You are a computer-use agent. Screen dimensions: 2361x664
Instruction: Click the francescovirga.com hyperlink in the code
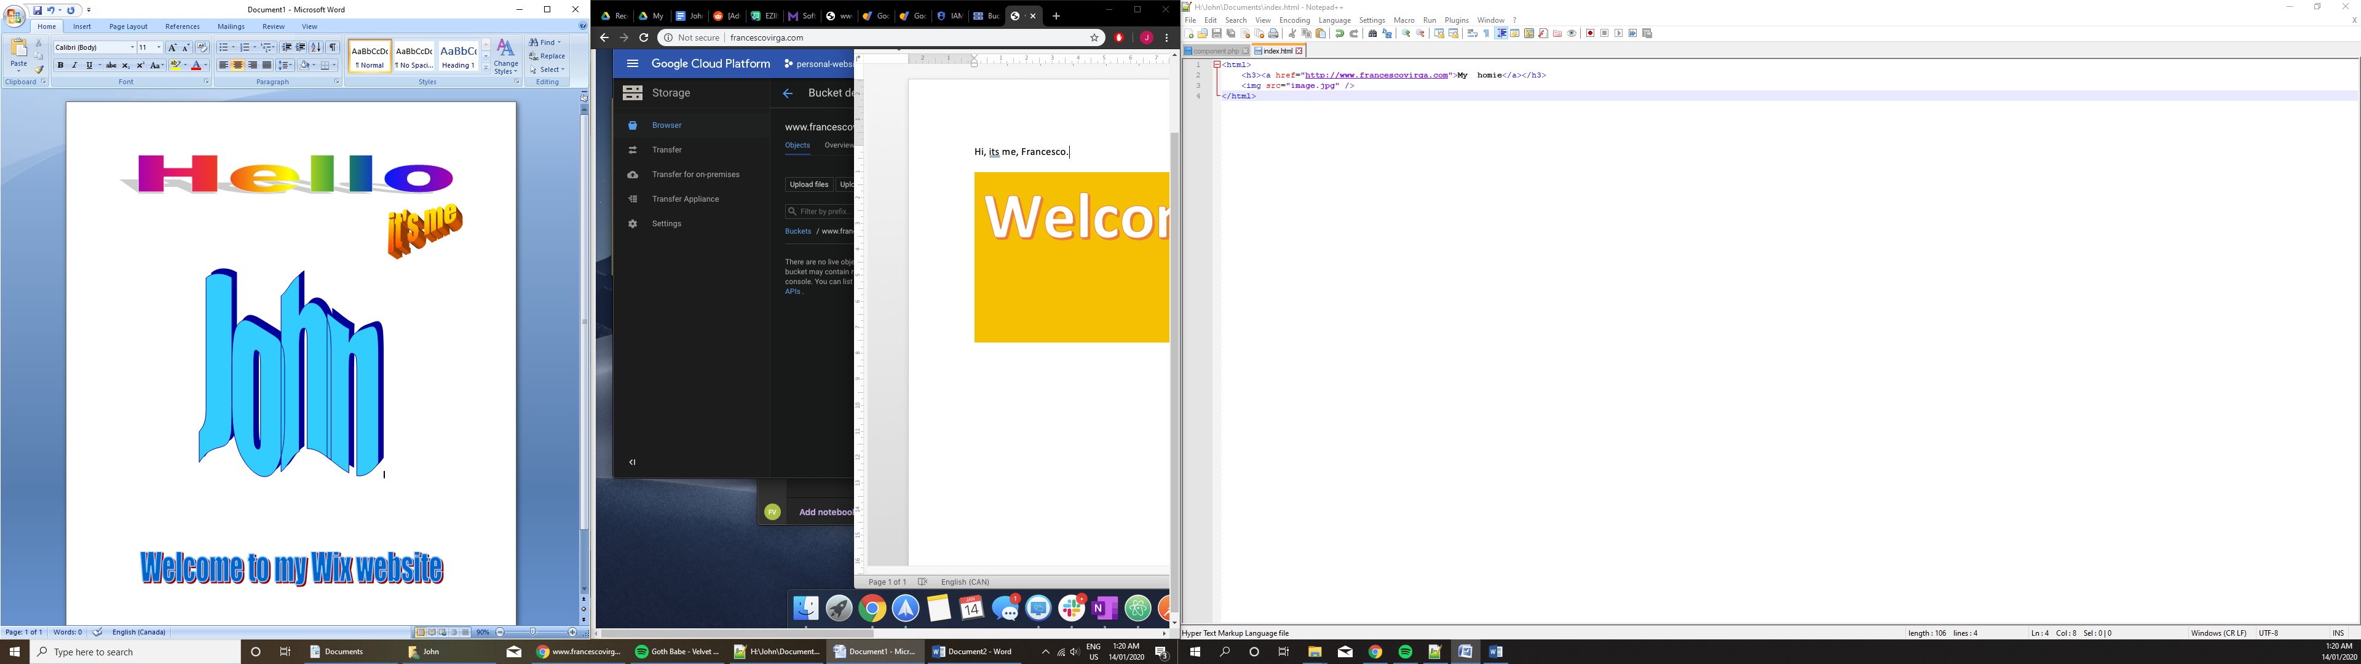[1376, 75]
